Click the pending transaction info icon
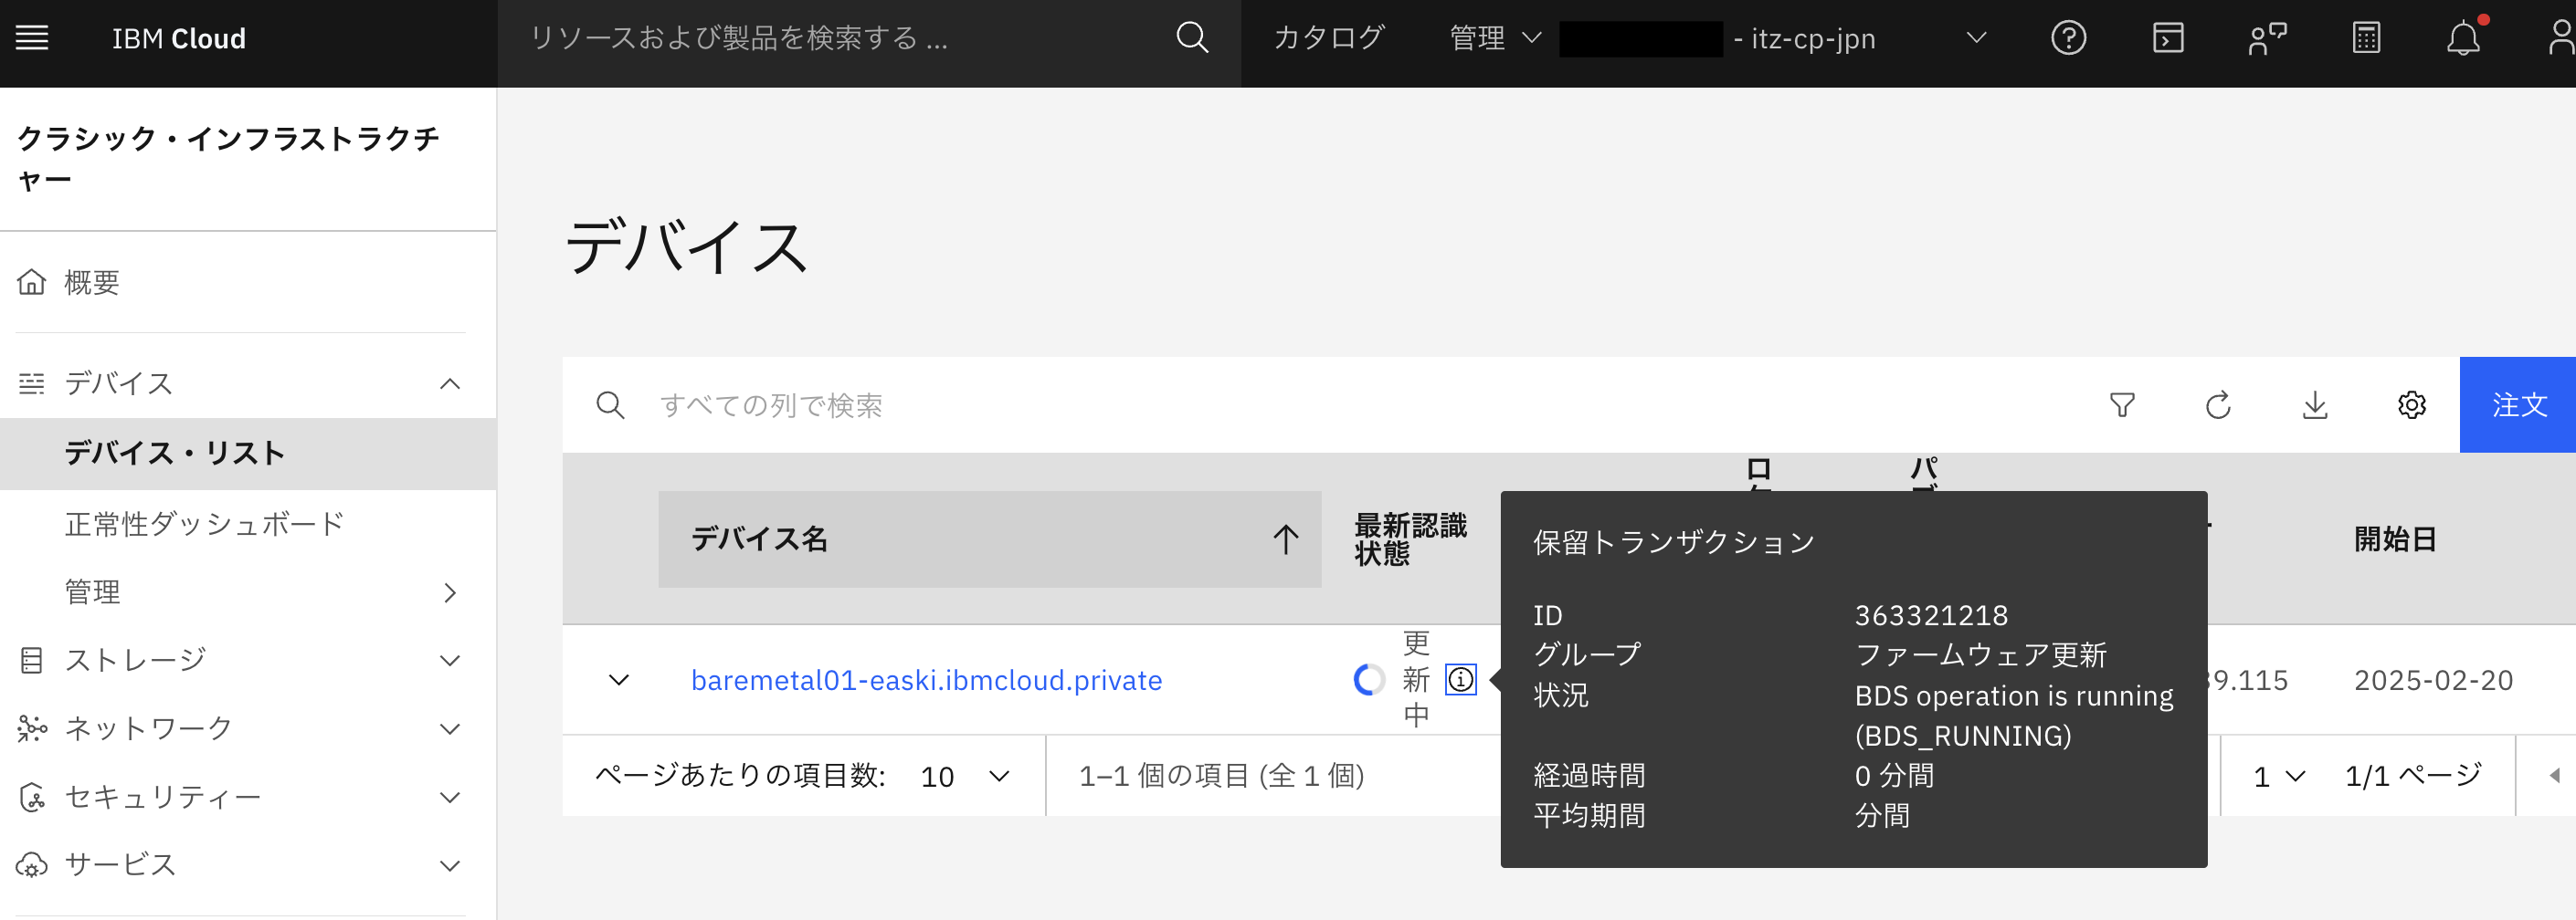Viewport: 2576px width, 920px height. pos(1461,680)
